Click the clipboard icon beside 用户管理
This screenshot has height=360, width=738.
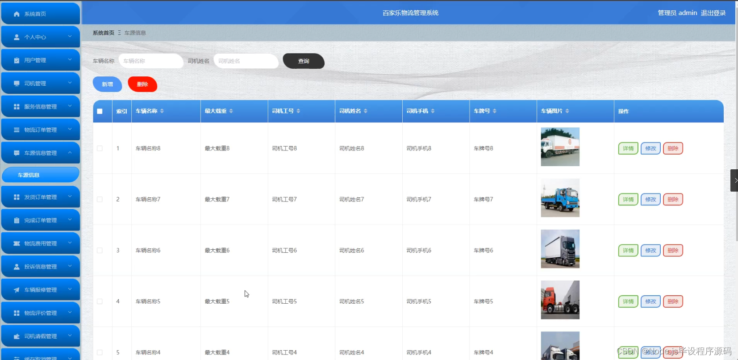click(17, 60)
